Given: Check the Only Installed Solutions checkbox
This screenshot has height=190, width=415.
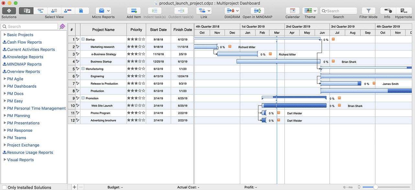Looking at the screenshot, I should tap(4, 187).
